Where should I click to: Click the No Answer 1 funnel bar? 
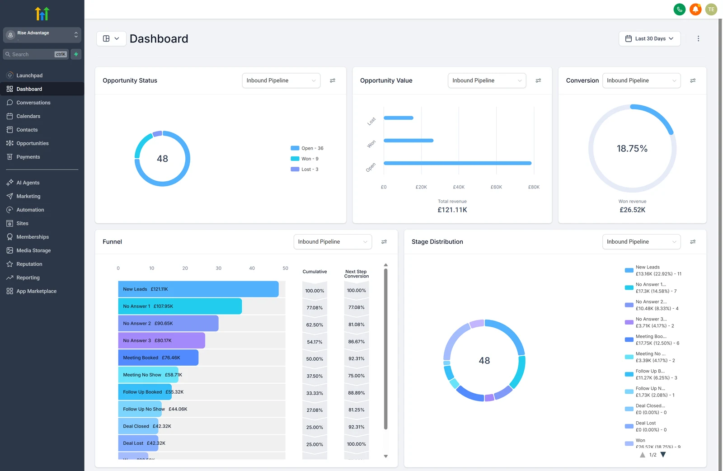click(x=180, y=306)
